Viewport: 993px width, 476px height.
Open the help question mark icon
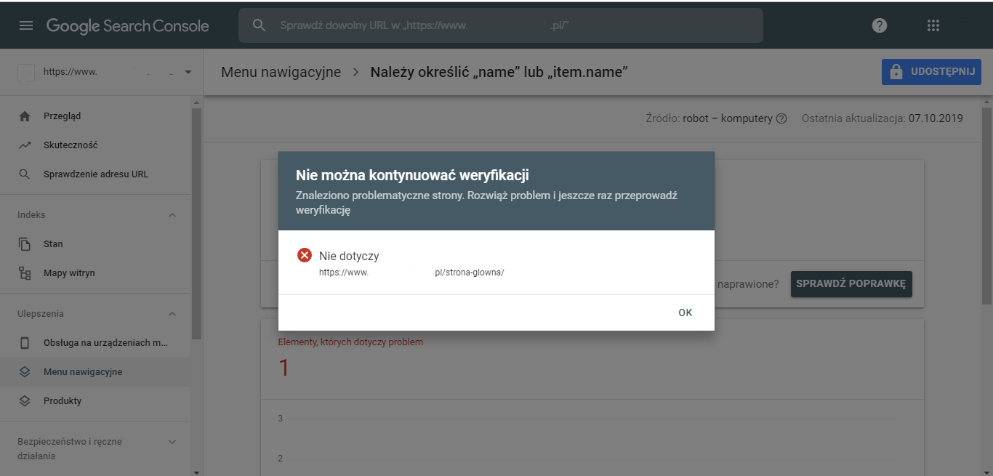880,25
